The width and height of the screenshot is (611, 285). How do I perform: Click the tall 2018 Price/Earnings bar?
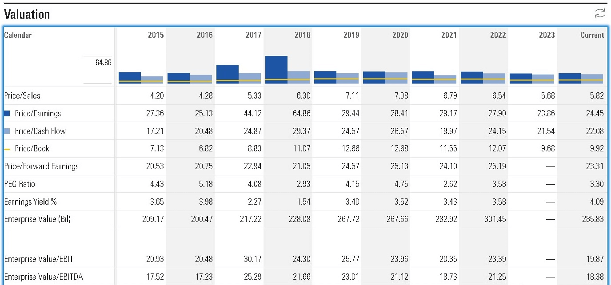pos(276,69)
